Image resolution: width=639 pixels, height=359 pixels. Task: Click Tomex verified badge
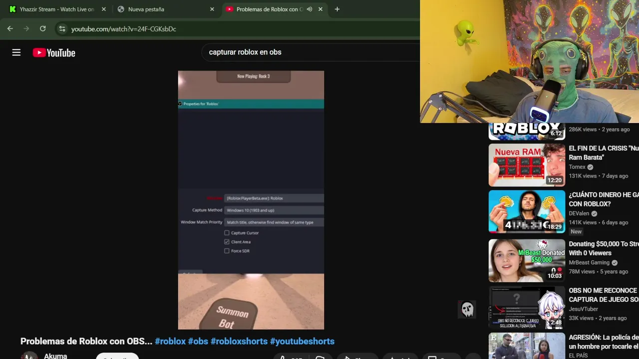[590, 167]
